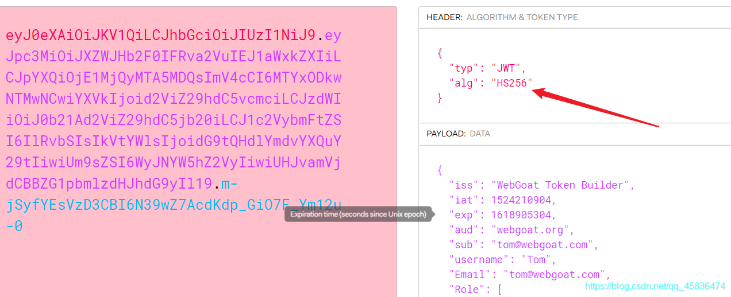The image size is (731, 297).
Task: Click the token line starting "29tIiwiUm9sZSI6WyJNYW5hZ2Vy"
Action: pyautogui.click(x=174, y=163)
